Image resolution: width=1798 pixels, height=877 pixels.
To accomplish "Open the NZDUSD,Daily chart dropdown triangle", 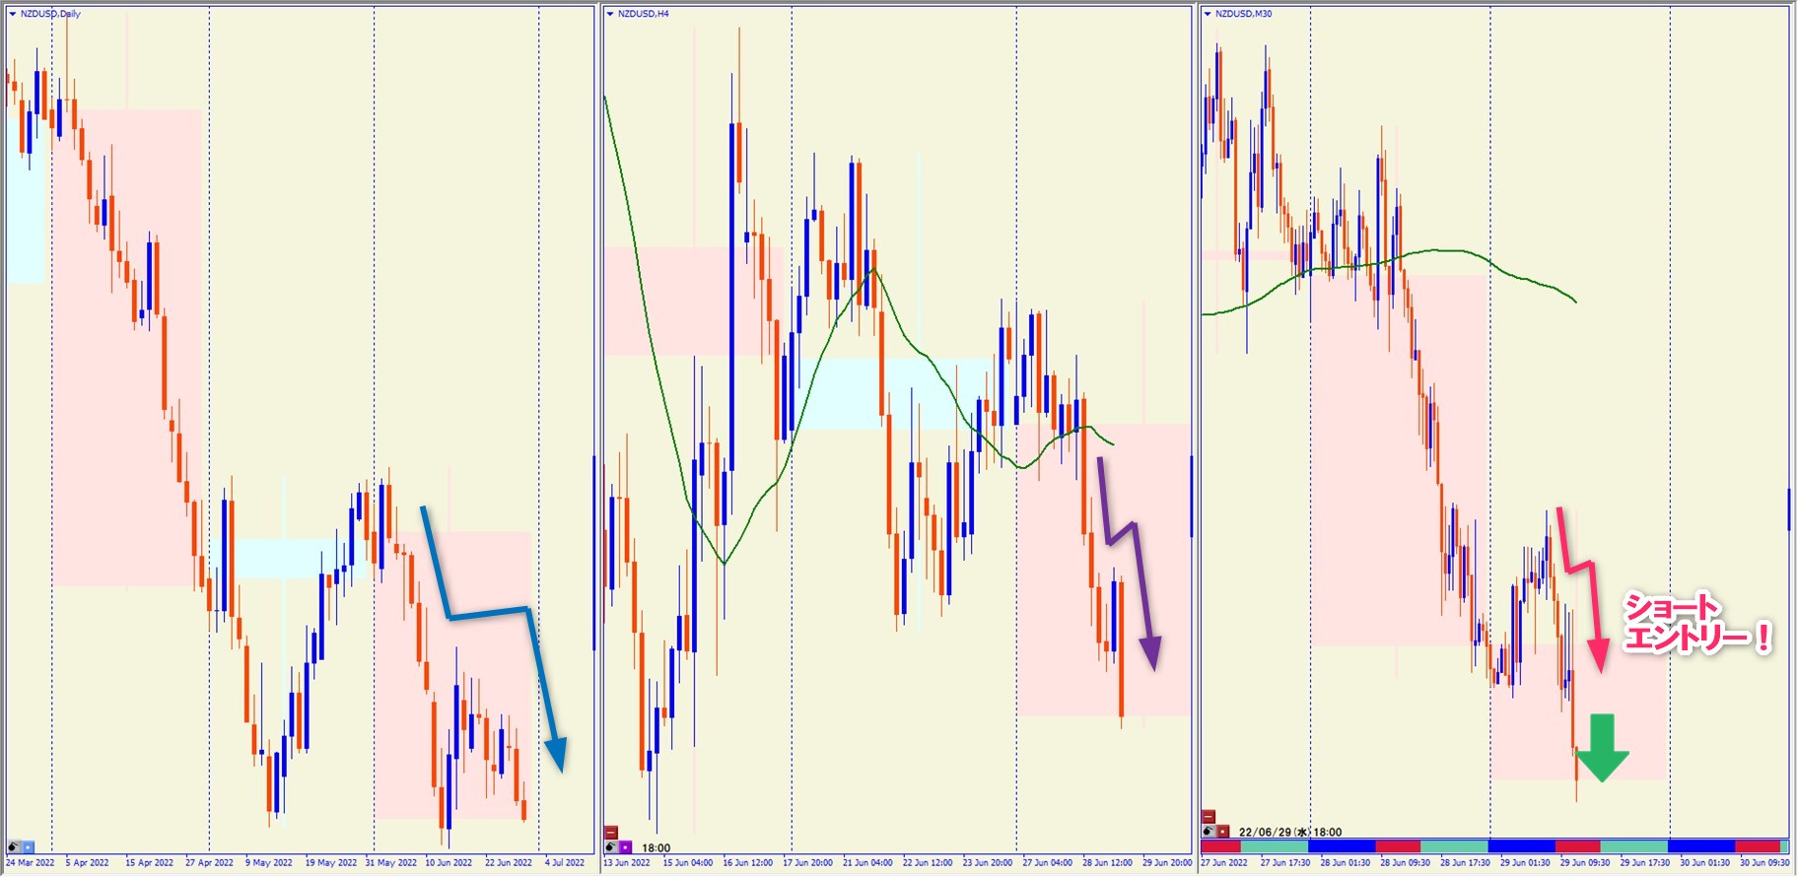I will click(x=12, y=14).
